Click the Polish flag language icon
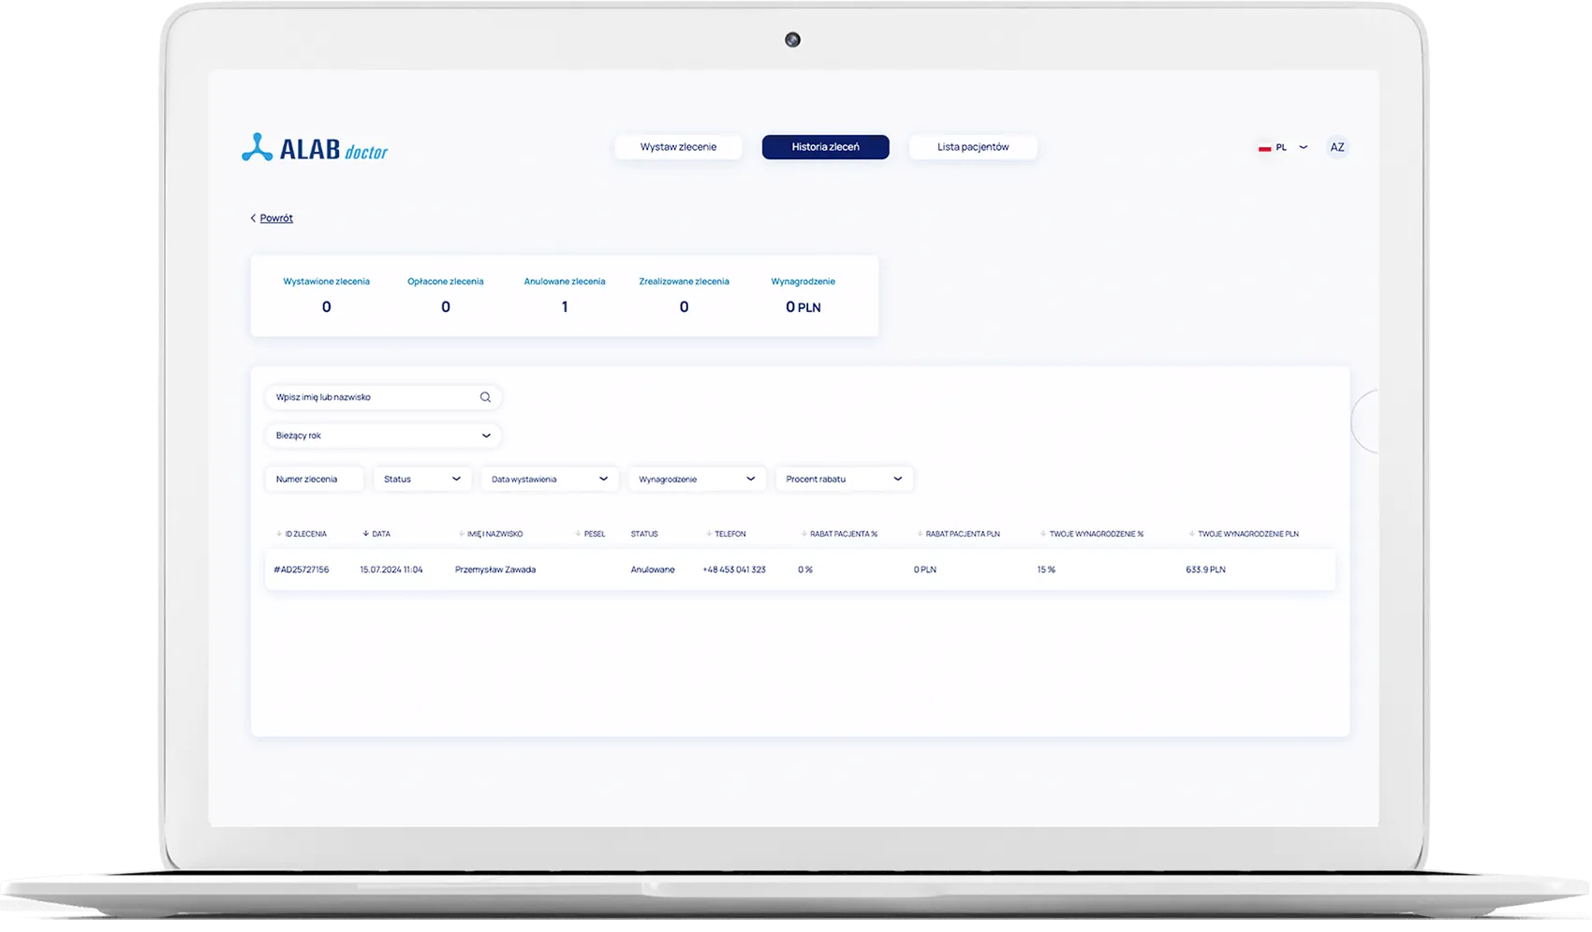Viewport: 1592px width, 932px height. coord(1264,148)
